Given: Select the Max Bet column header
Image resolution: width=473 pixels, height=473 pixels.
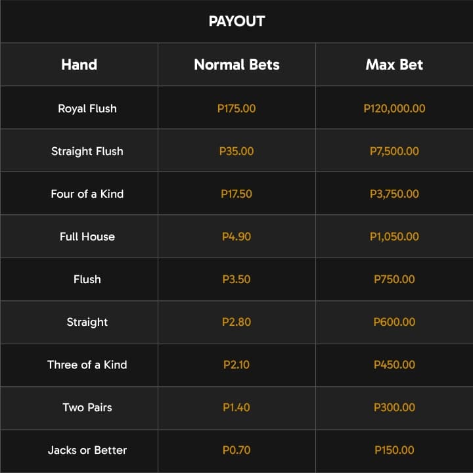Looking at the screenshot, I should click(x=394, y=64).
